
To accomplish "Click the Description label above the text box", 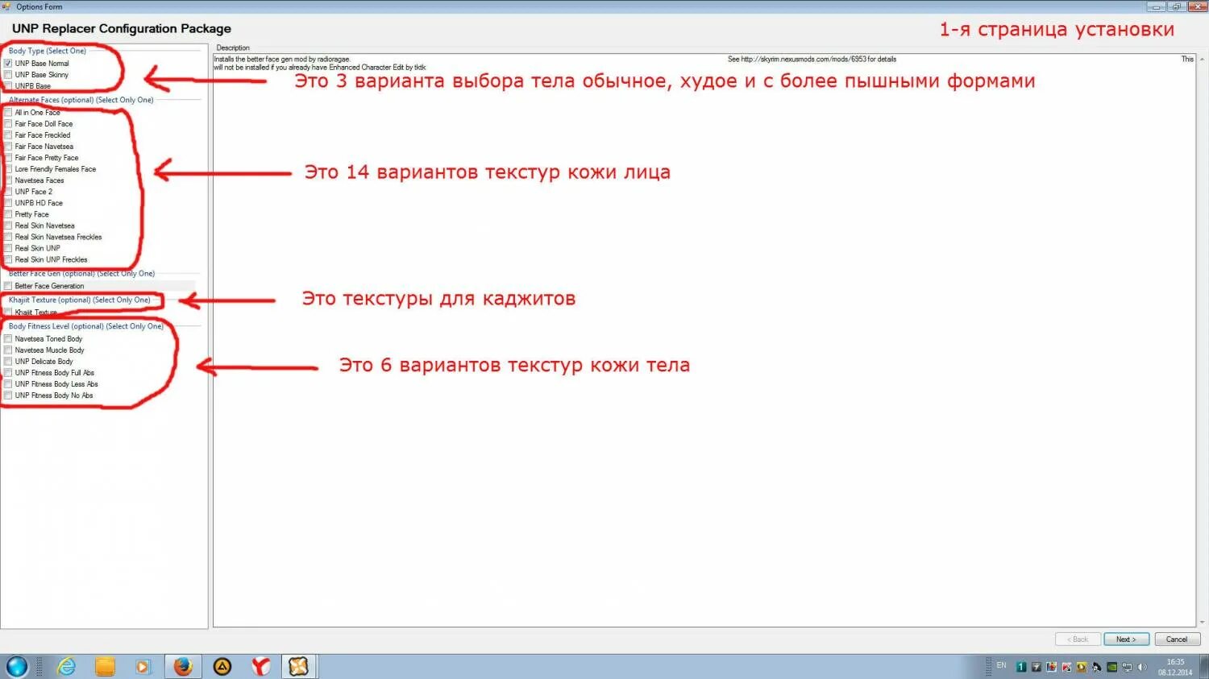I will tap(233, 48).
